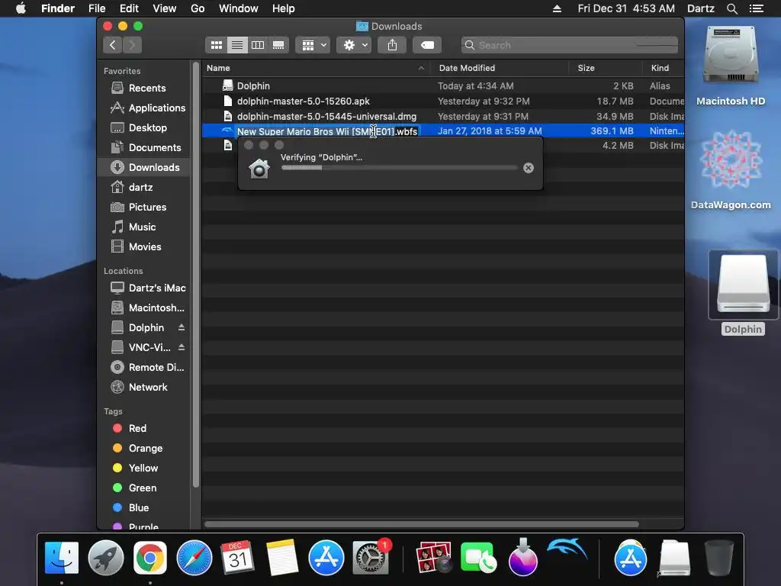This screenshot has width=781, height=586.
Task: Open System Preferences in the Dock
Action: tap(371, 558)
